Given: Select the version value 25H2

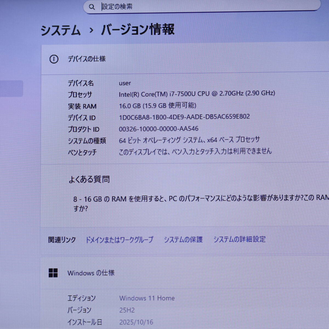Looking at the screenshot, I should pyautogui.click(x=127, y=310).
